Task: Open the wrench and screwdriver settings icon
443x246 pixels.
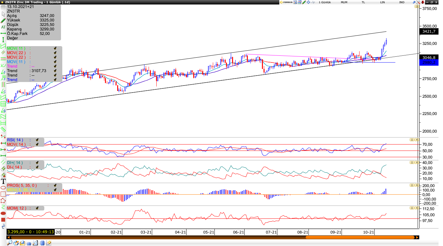Action: [x=418, y=2]
